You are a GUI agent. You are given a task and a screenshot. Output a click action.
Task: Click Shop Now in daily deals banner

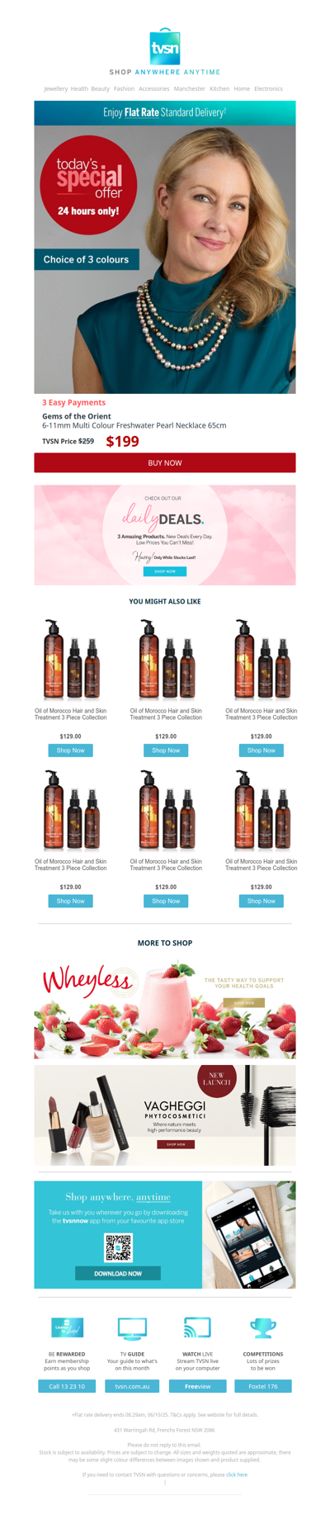(x=165, y=570)
